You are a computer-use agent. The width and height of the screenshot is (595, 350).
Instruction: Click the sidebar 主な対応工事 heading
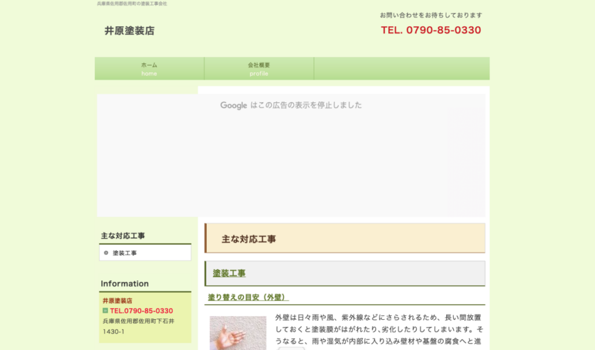click(123, 236)
